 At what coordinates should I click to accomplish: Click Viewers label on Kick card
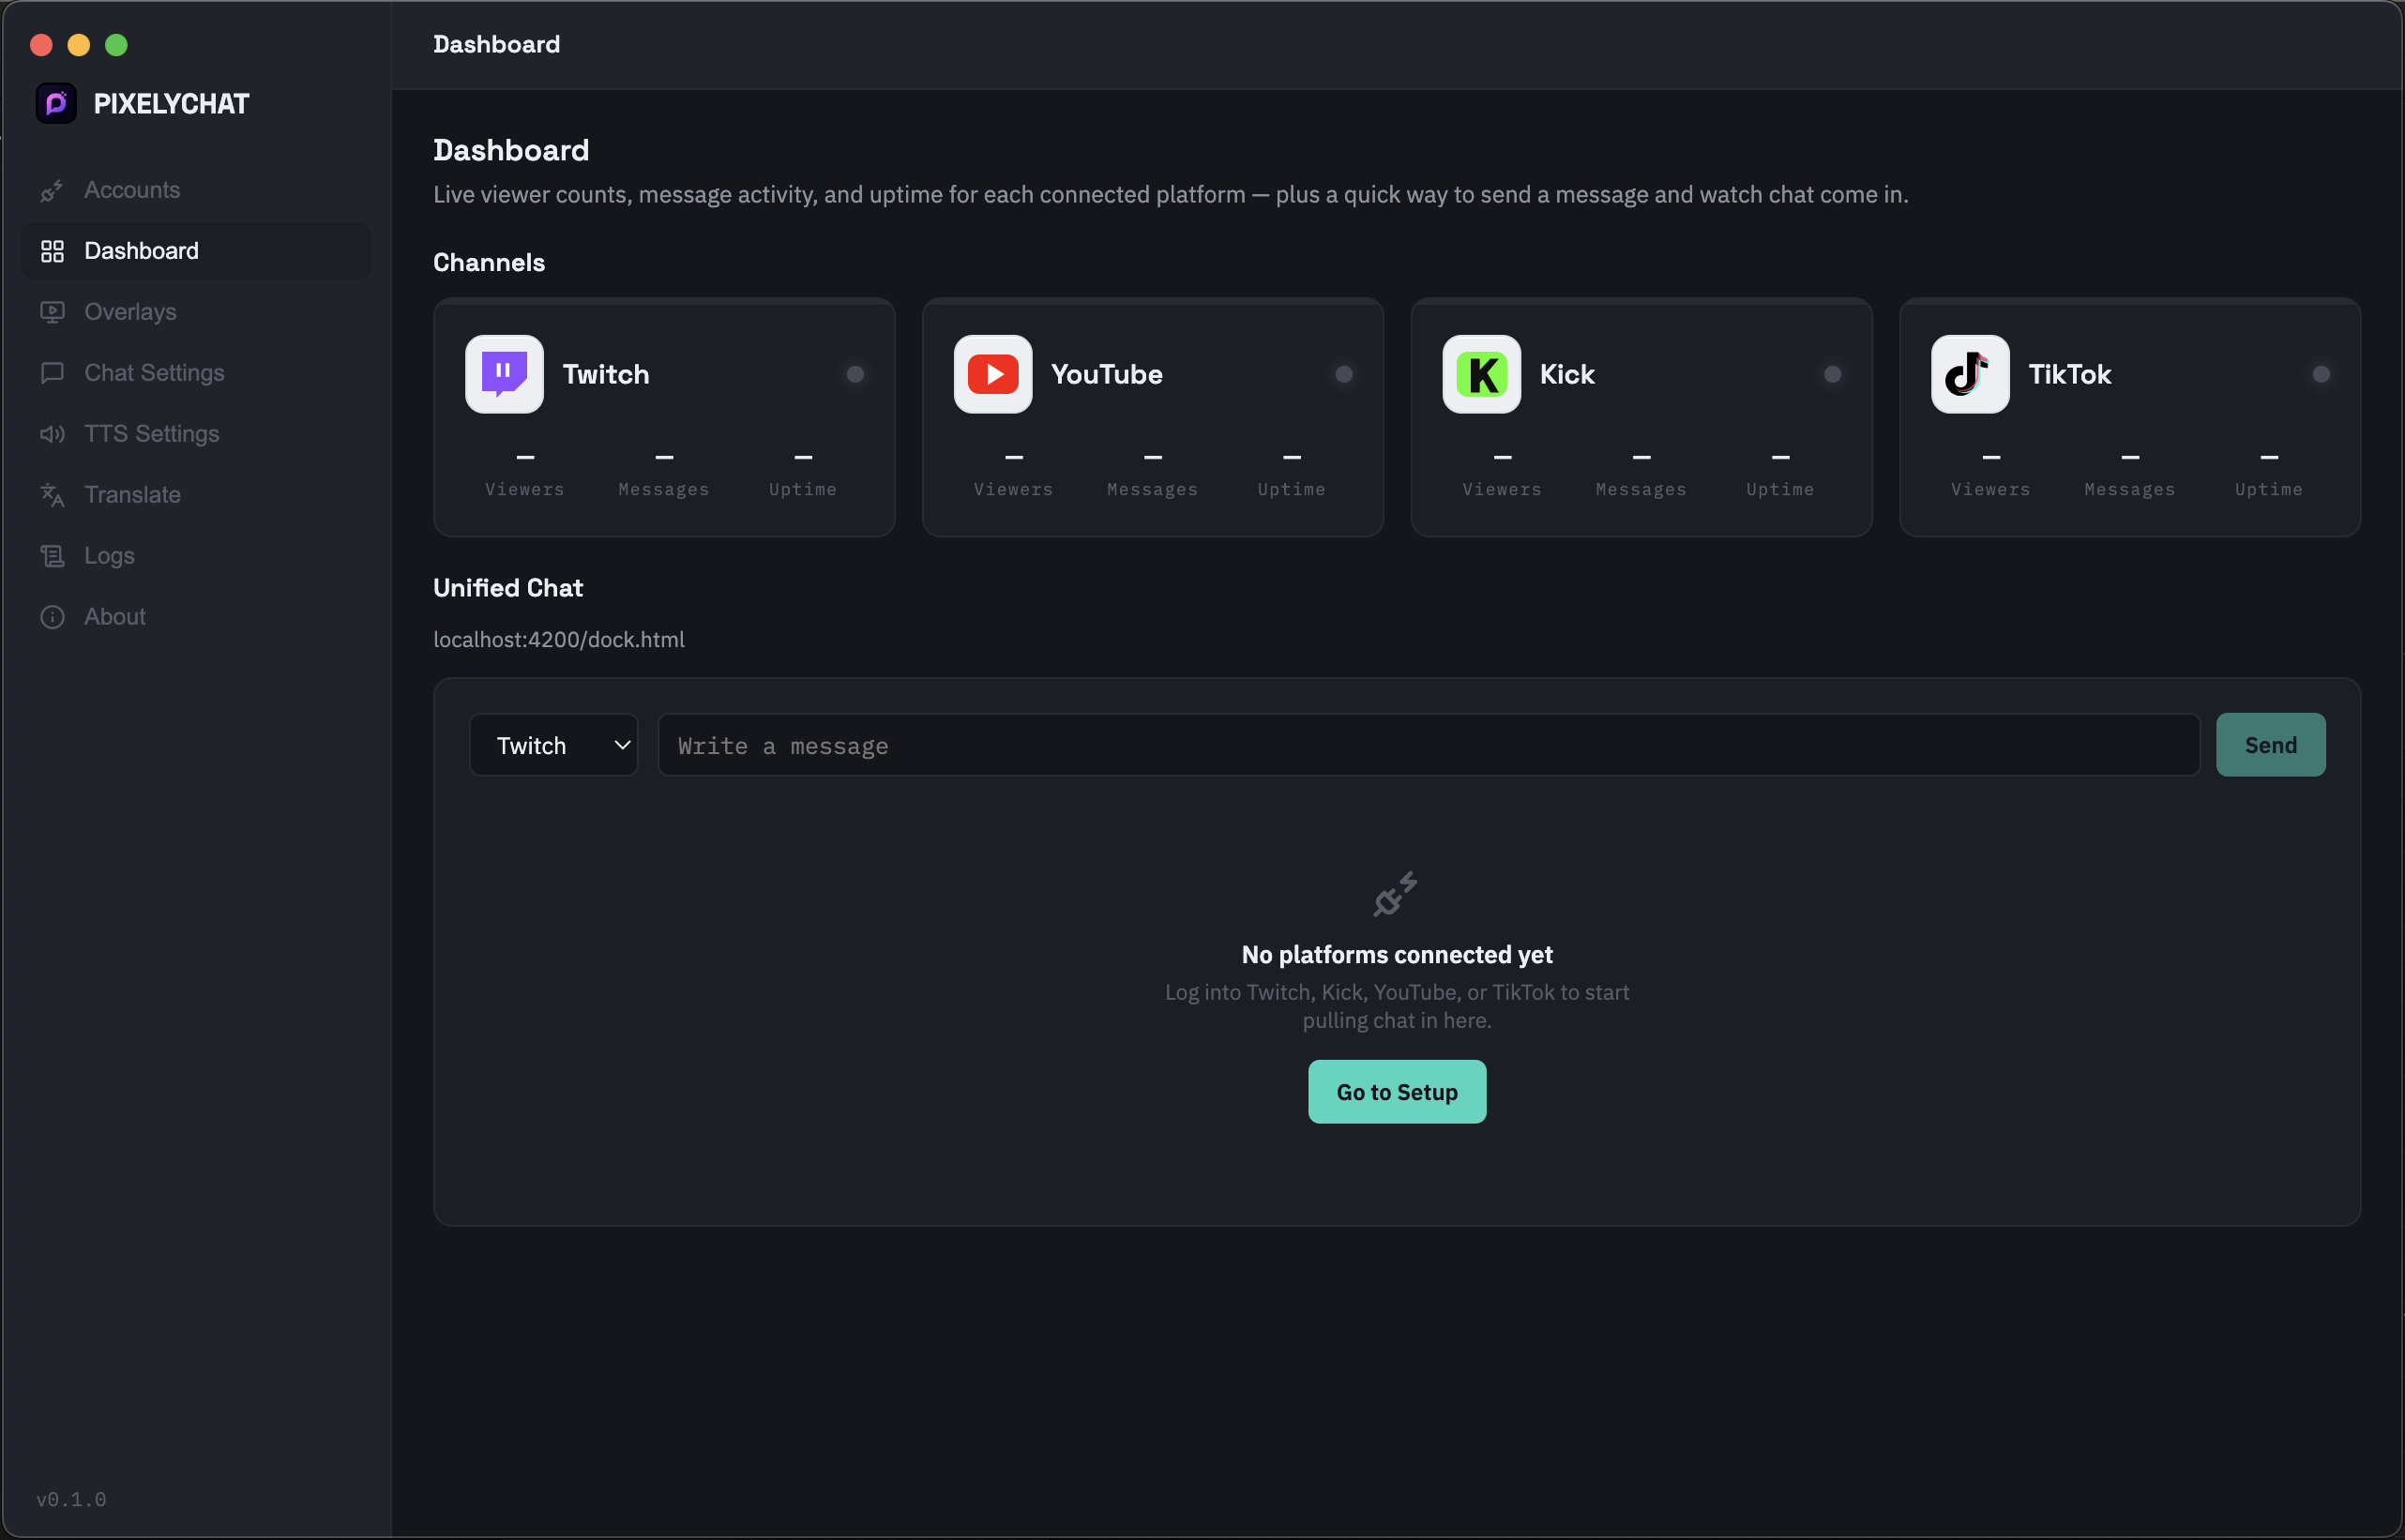(x=1502, y=489)
